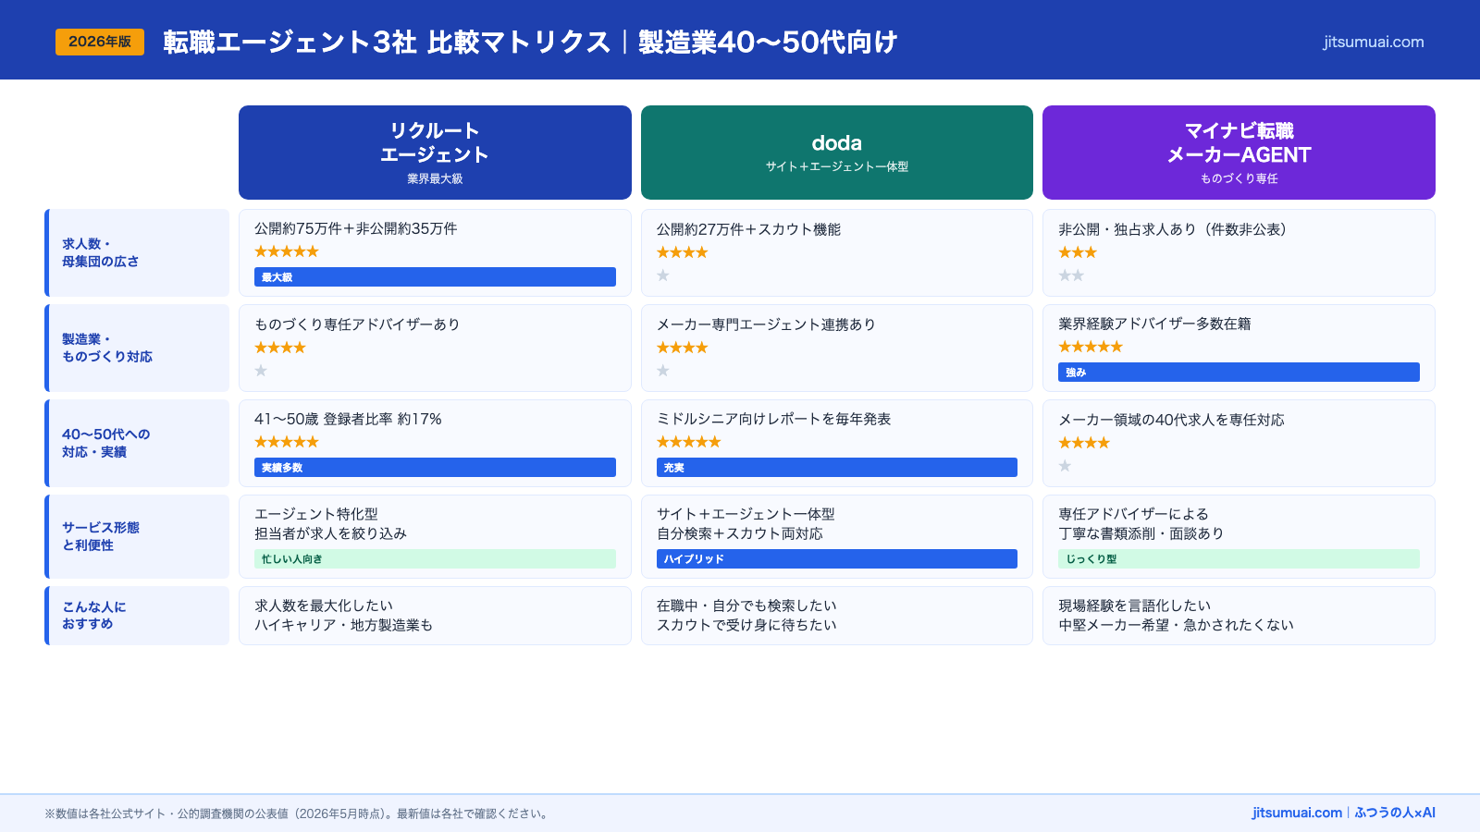Click the gold stars under メーカー専門エージェント連携あり
1480x832 pixels.
tap(683, 348)
